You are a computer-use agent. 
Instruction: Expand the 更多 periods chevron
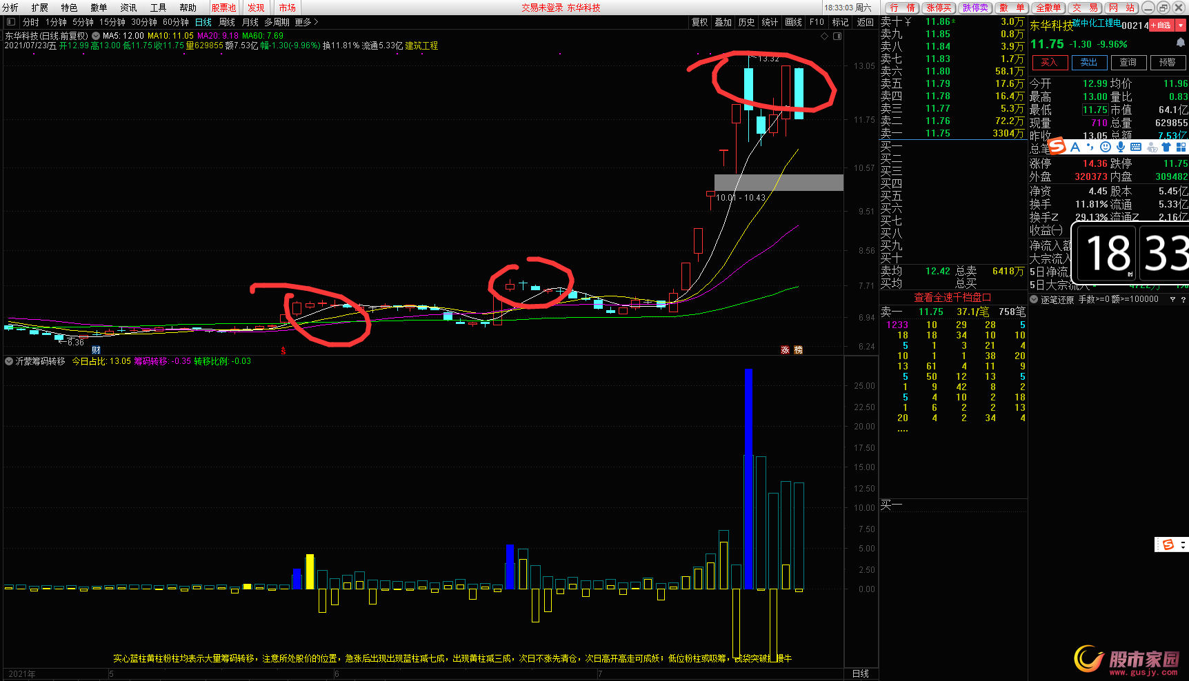pyautogui.click(x=316, y=22)
